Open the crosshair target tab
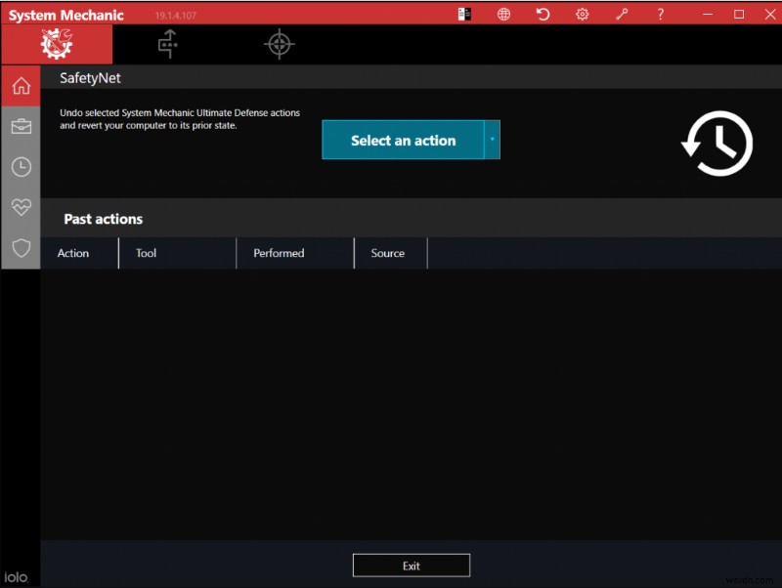The image size is (782, 588). pos(280,44)
